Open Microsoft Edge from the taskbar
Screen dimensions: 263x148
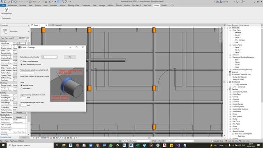(x=144, y=145)
